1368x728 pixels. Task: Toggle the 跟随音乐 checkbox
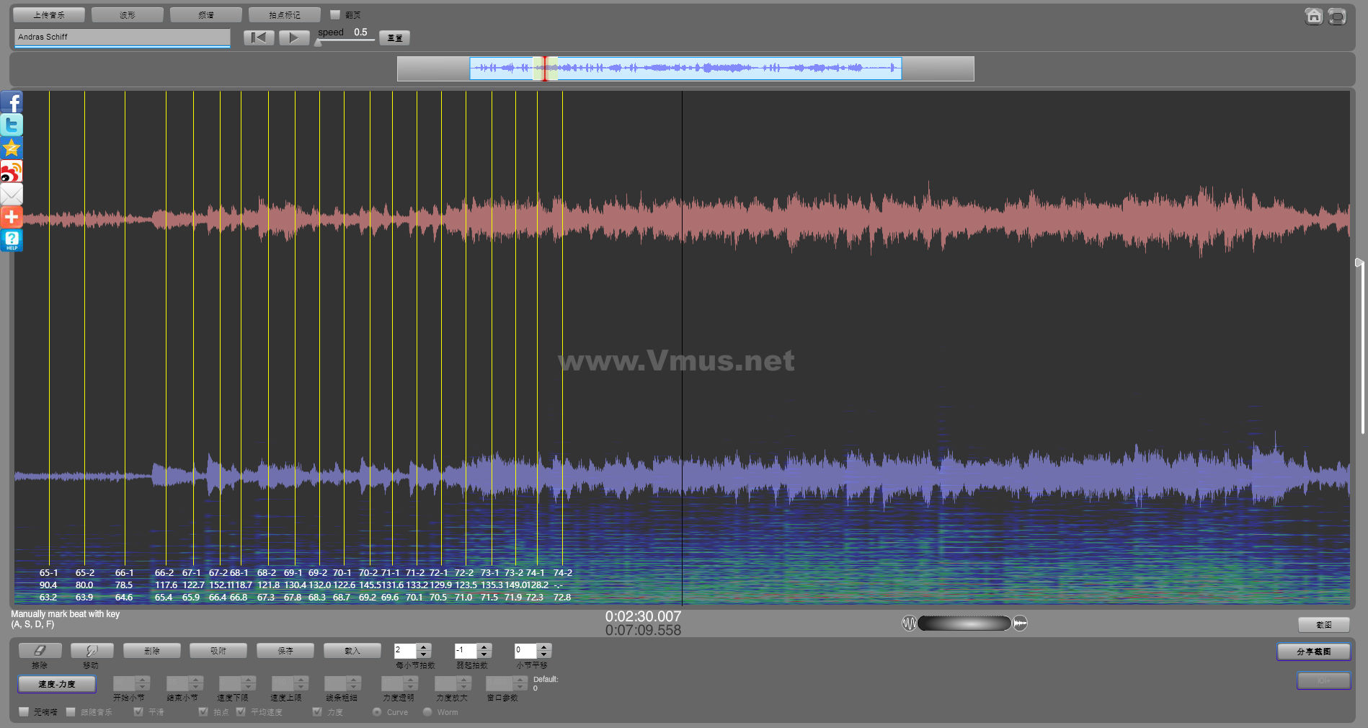point(71,712)
